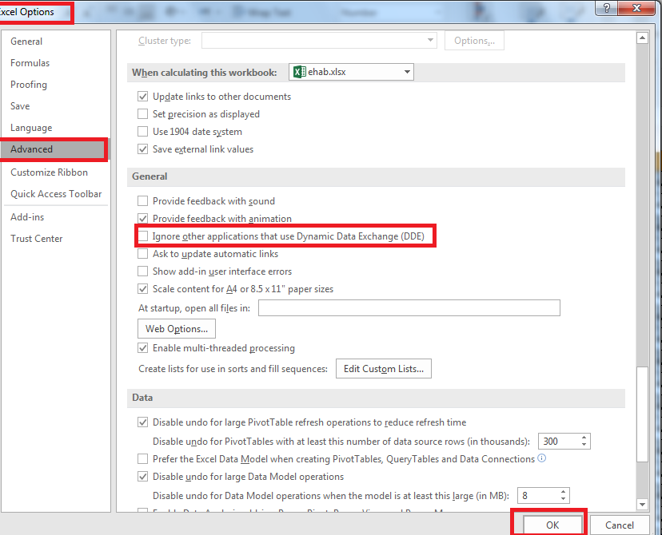The width and height of the screenshot is (662, 535).
Task: Switch to the Formulas category
Action: coord(30,63)
